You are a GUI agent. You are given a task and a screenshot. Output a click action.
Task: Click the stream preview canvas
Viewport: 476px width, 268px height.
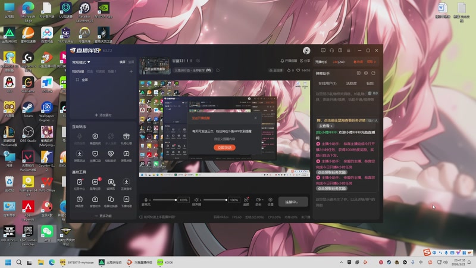225,129
